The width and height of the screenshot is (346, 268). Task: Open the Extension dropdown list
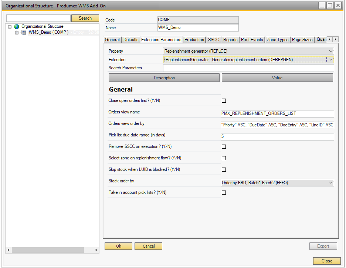[330, 60]
